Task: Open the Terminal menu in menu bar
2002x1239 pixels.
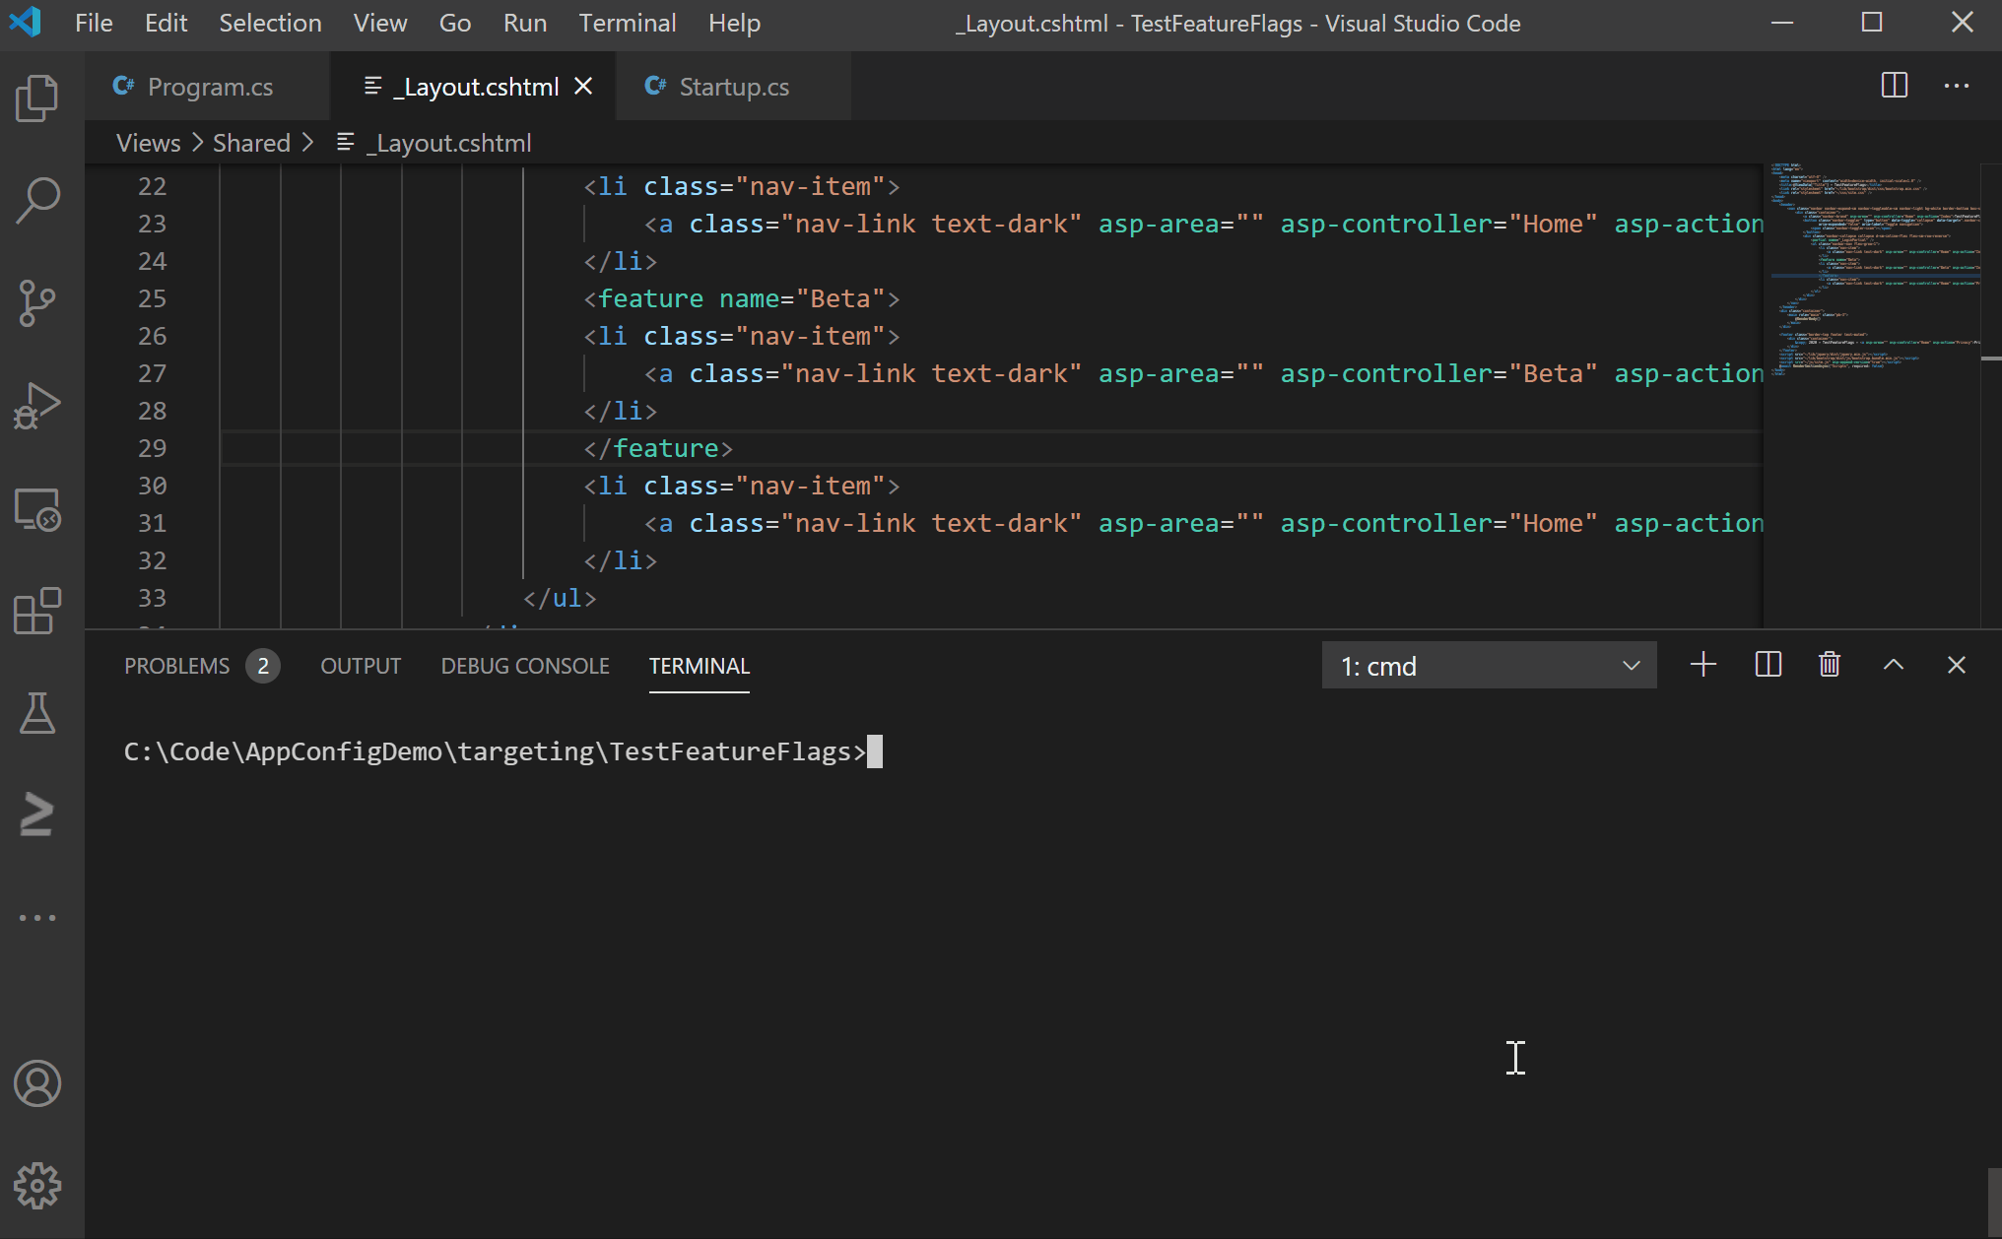Action: 627,23
